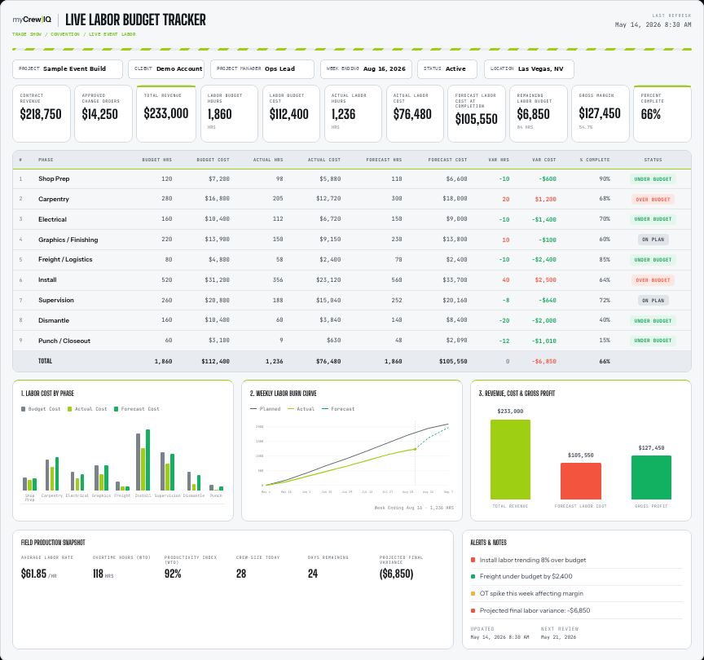Toggle the Actual line in burn curve legend
Screen dimensions: 704x660
coord(301,409)
